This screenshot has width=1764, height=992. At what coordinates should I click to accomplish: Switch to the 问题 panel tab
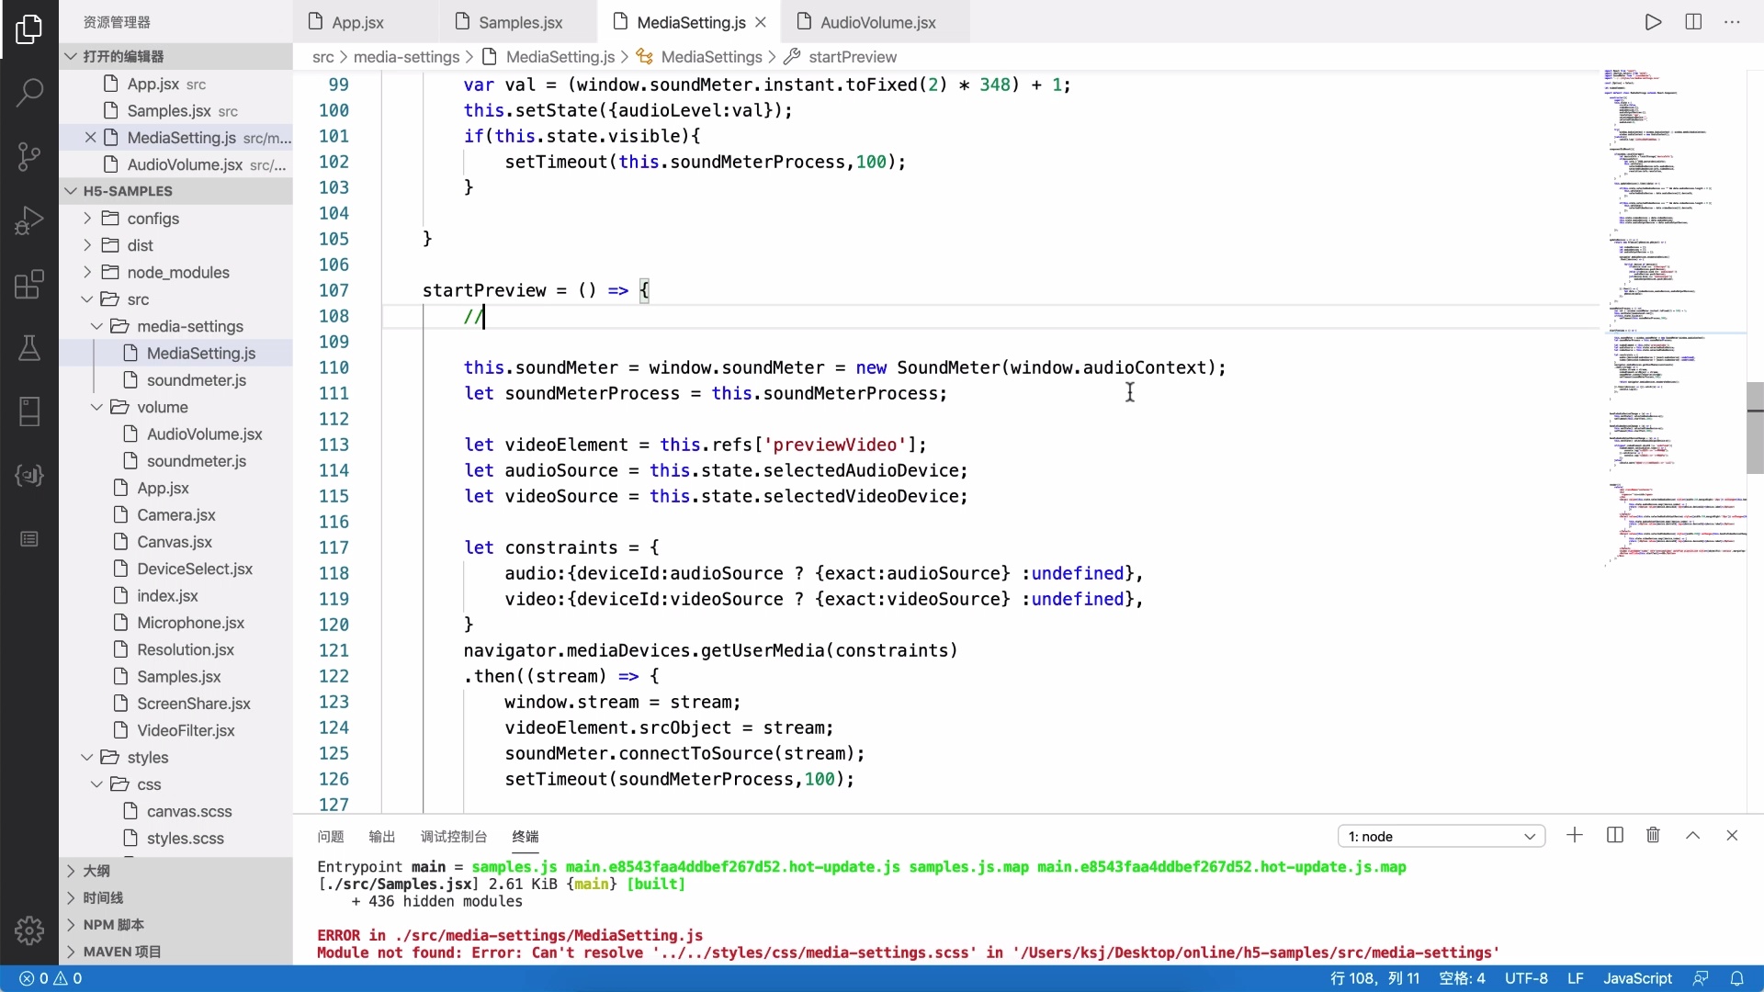click(330, 836)
